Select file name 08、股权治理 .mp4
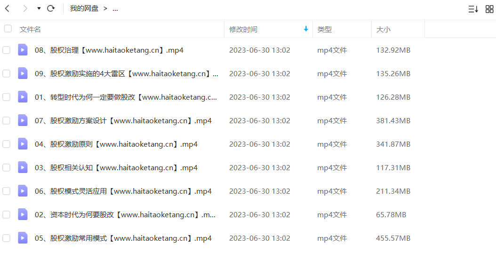This screenshot has height=268, width=496. click(x=109, y=50)
